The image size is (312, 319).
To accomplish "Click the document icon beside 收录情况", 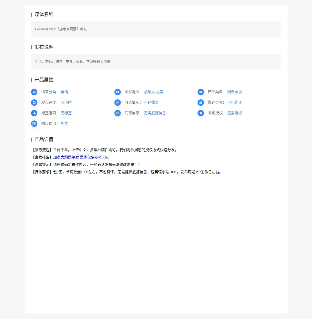I will click(118, 103).
